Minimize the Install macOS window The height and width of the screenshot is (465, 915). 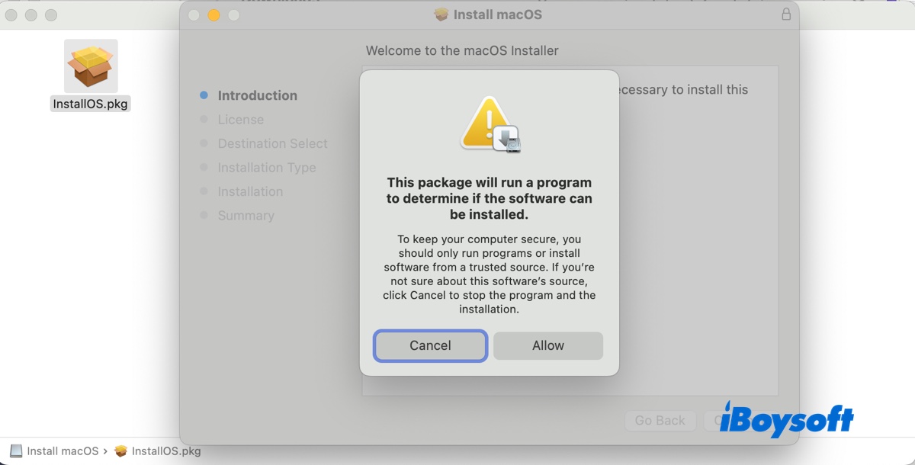click(213, 15)
